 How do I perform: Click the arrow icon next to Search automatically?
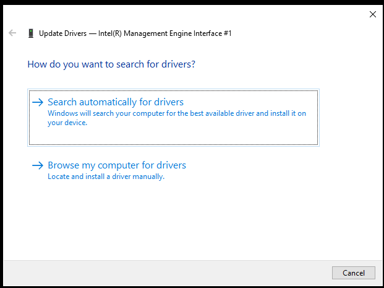tap(38, 102)
